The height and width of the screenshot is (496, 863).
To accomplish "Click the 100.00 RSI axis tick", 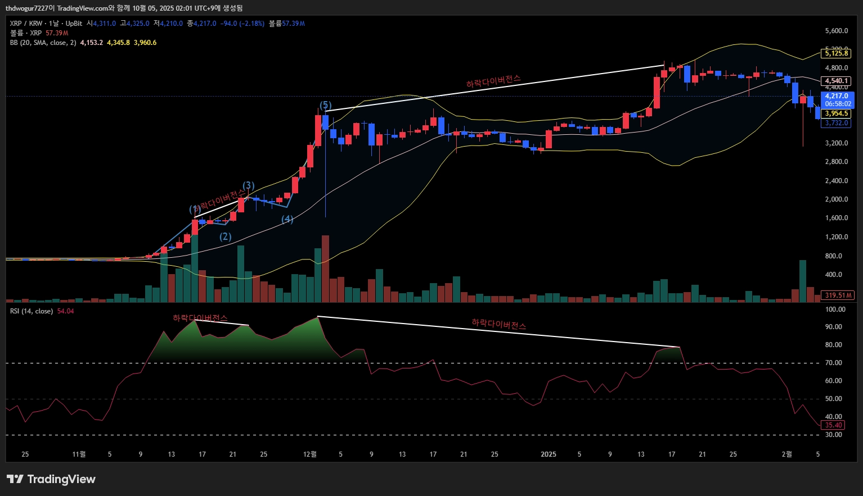I will pyautogui.click(x=835, y=310).
